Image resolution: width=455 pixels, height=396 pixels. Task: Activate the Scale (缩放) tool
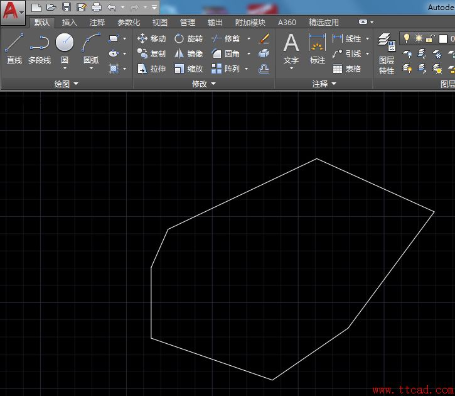189,69
